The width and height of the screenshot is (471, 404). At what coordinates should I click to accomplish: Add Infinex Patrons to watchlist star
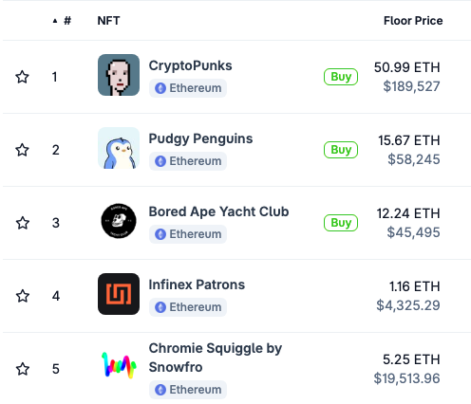coord(23,296)
